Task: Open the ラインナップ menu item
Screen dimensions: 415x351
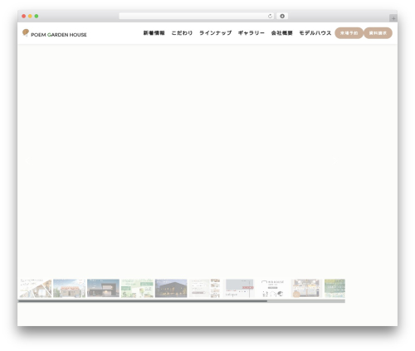Action: (215, 33)
